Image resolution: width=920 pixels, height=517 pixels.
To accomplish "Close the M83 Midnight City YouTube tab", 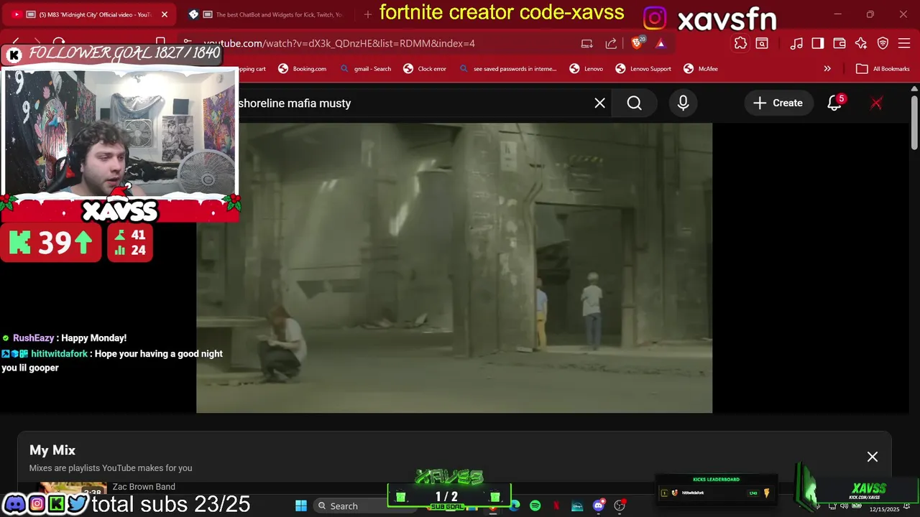I will tap(165, 14).
